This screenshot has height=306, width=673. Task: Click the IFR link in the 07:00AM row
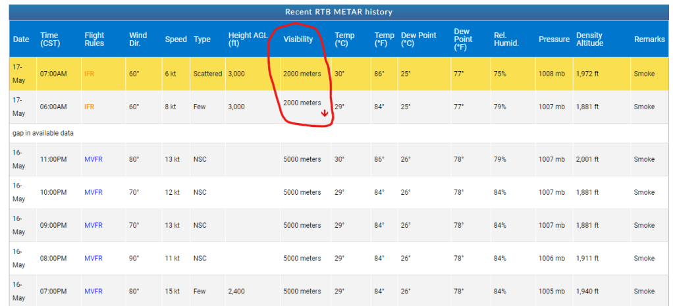click(x=90, y=74)
